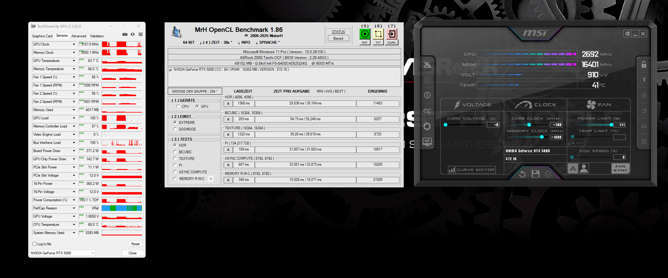Click the work group size button (GRÖSSE DER GRUPPE)
Viewport: 668px width, 278px height.
click(195, 91)
